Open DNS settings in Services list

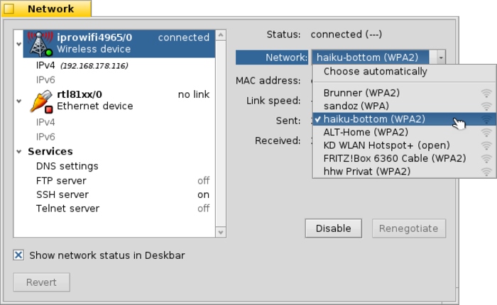67,166
